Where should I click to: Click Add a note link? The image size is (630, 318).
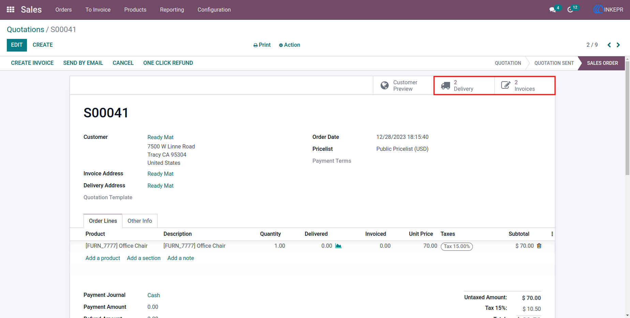[181, 258]
